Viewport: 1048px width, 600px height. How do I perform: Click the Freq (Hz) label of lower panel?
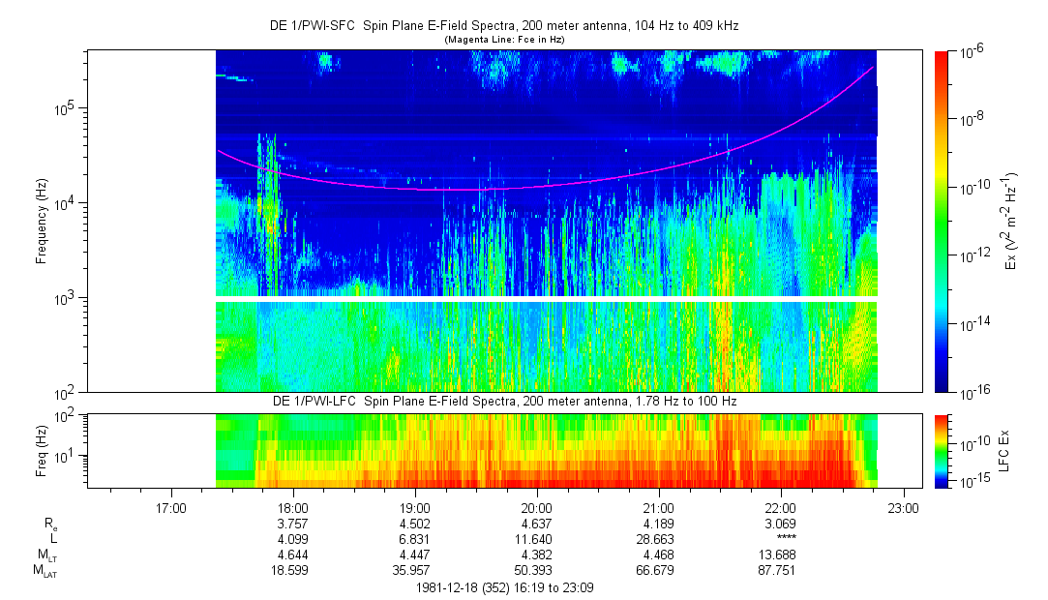(x=42, y=449)
